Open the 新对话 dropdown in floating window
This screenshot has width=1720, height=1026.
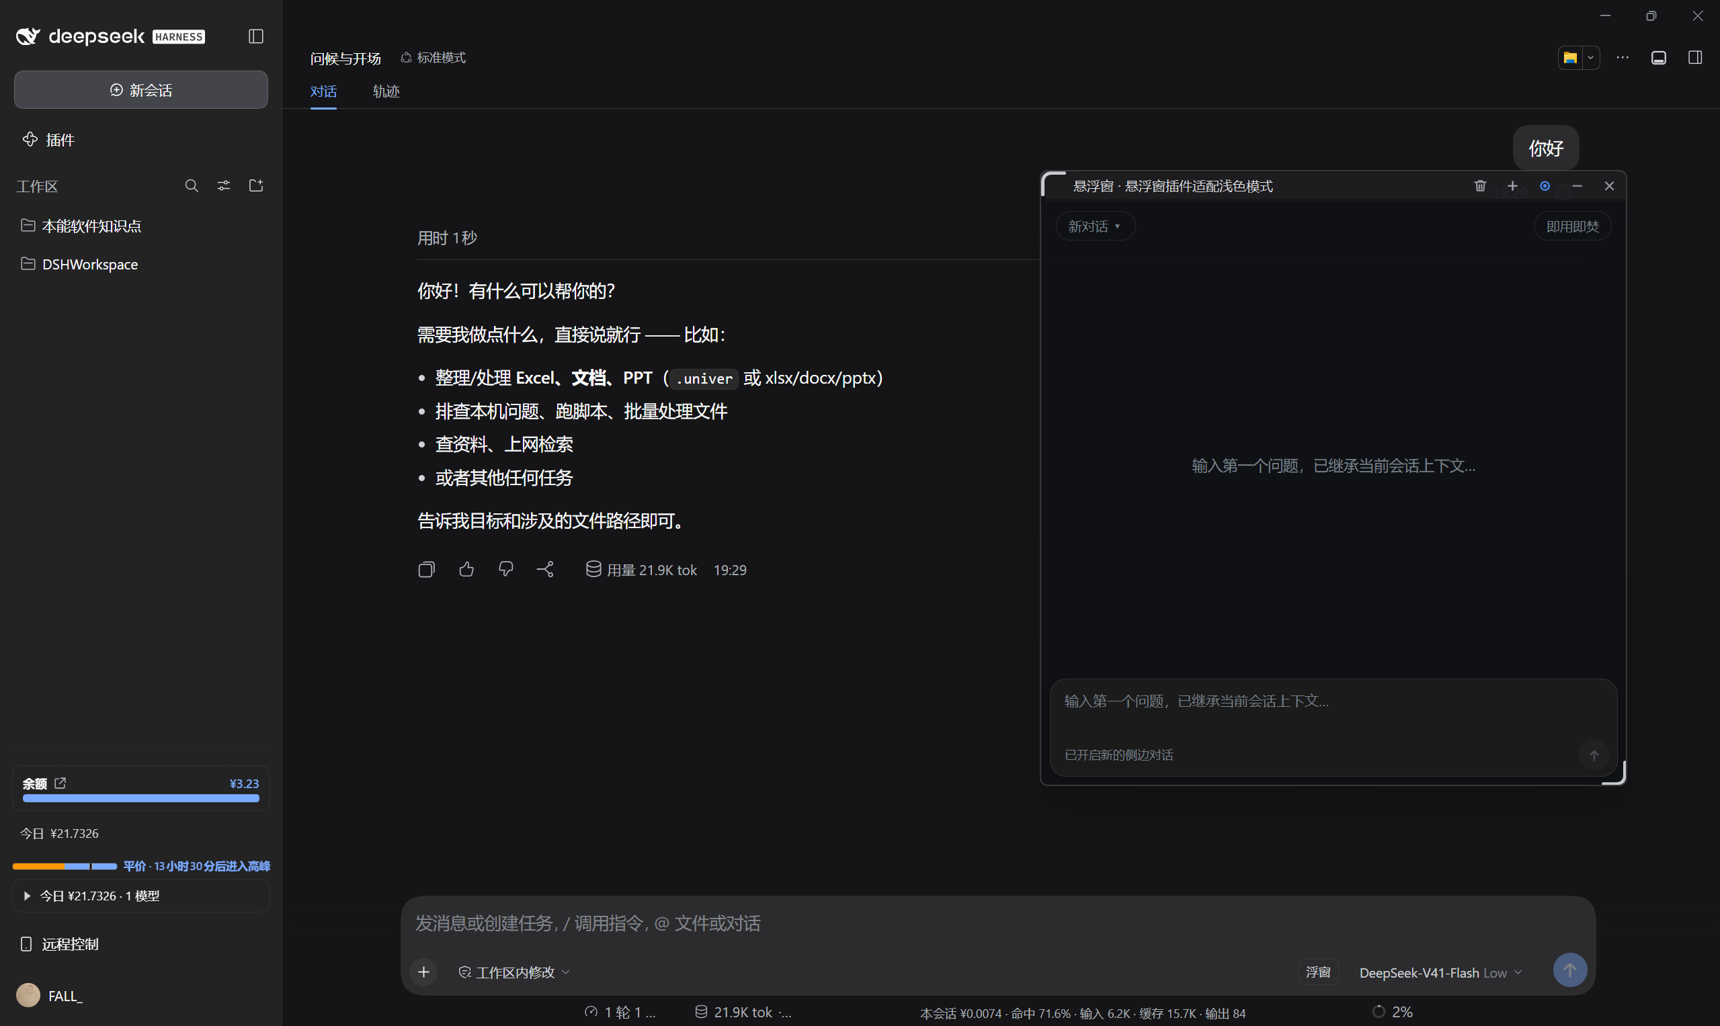click(x=1095, y=226)
